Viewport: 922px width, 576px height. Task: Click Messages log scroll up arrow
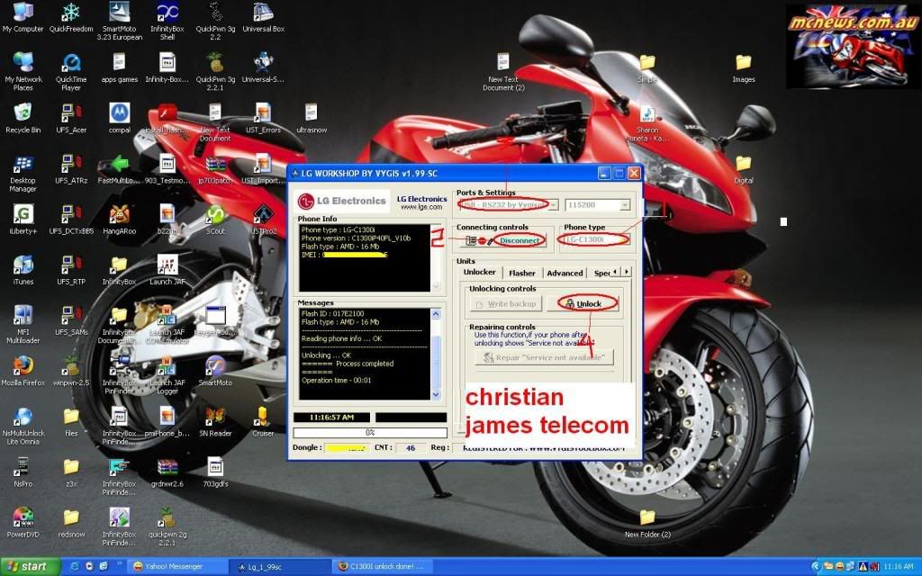click(x=436, y=314)
